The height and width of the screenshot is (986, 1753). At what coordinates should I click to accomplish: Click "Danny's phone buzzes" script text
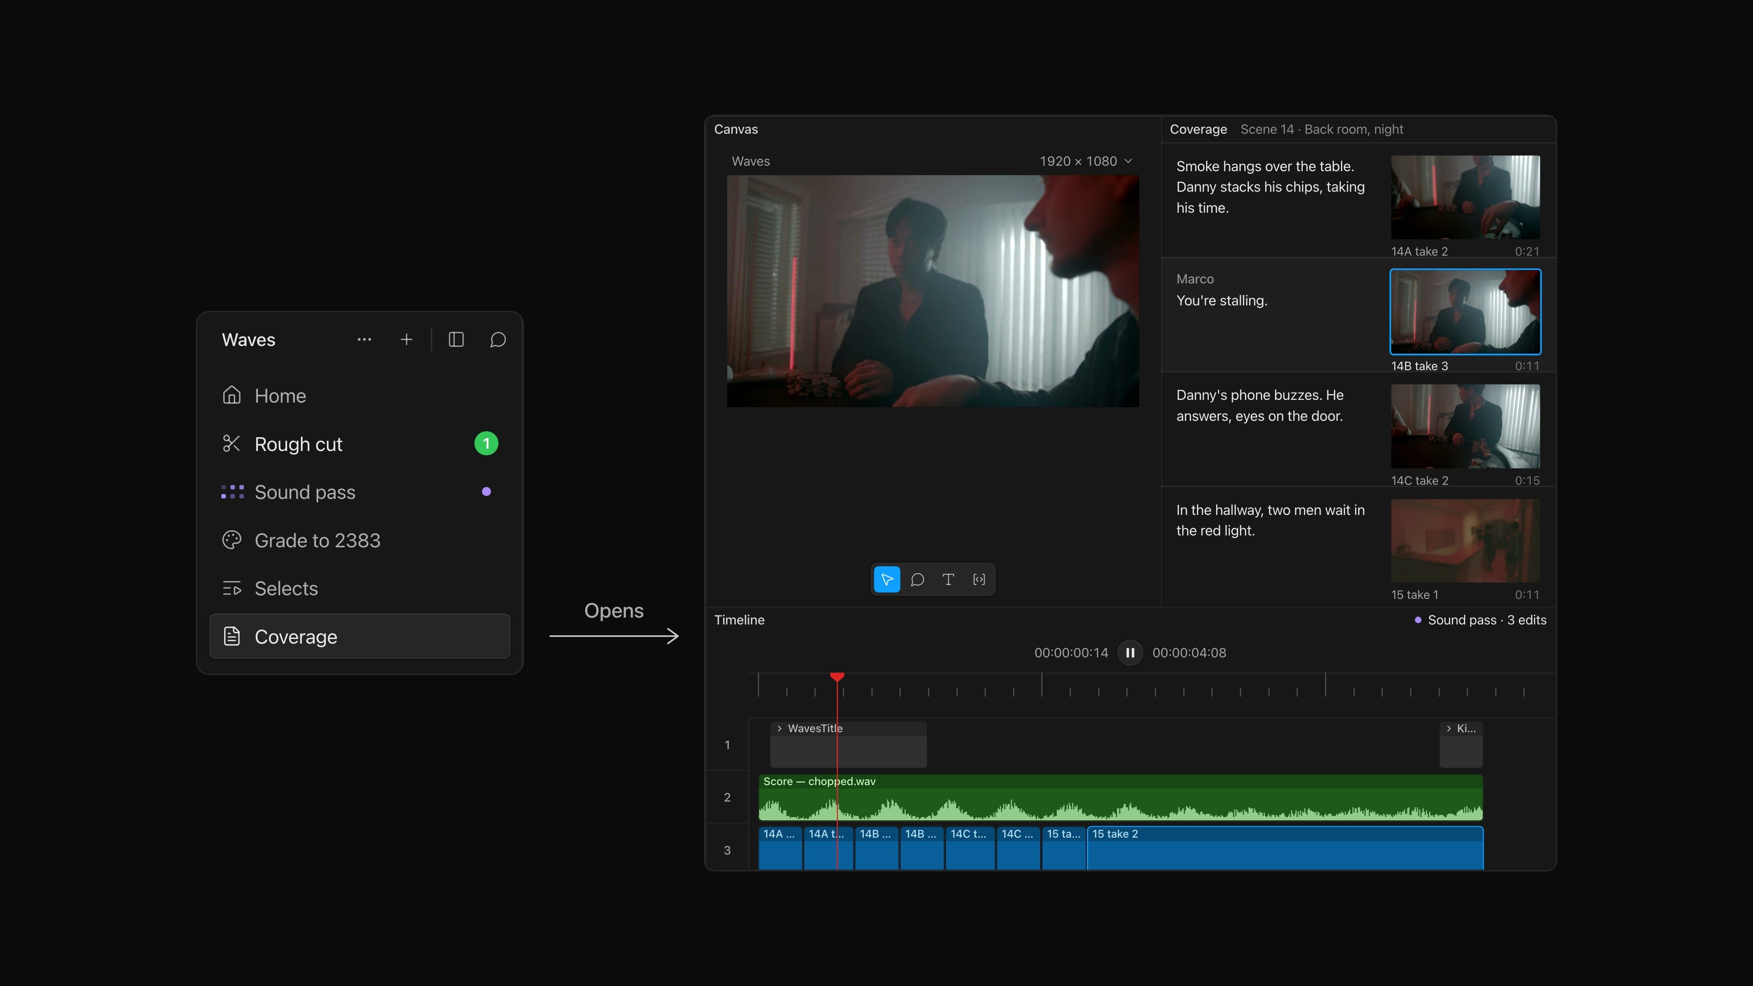(x=1260, y=405)
